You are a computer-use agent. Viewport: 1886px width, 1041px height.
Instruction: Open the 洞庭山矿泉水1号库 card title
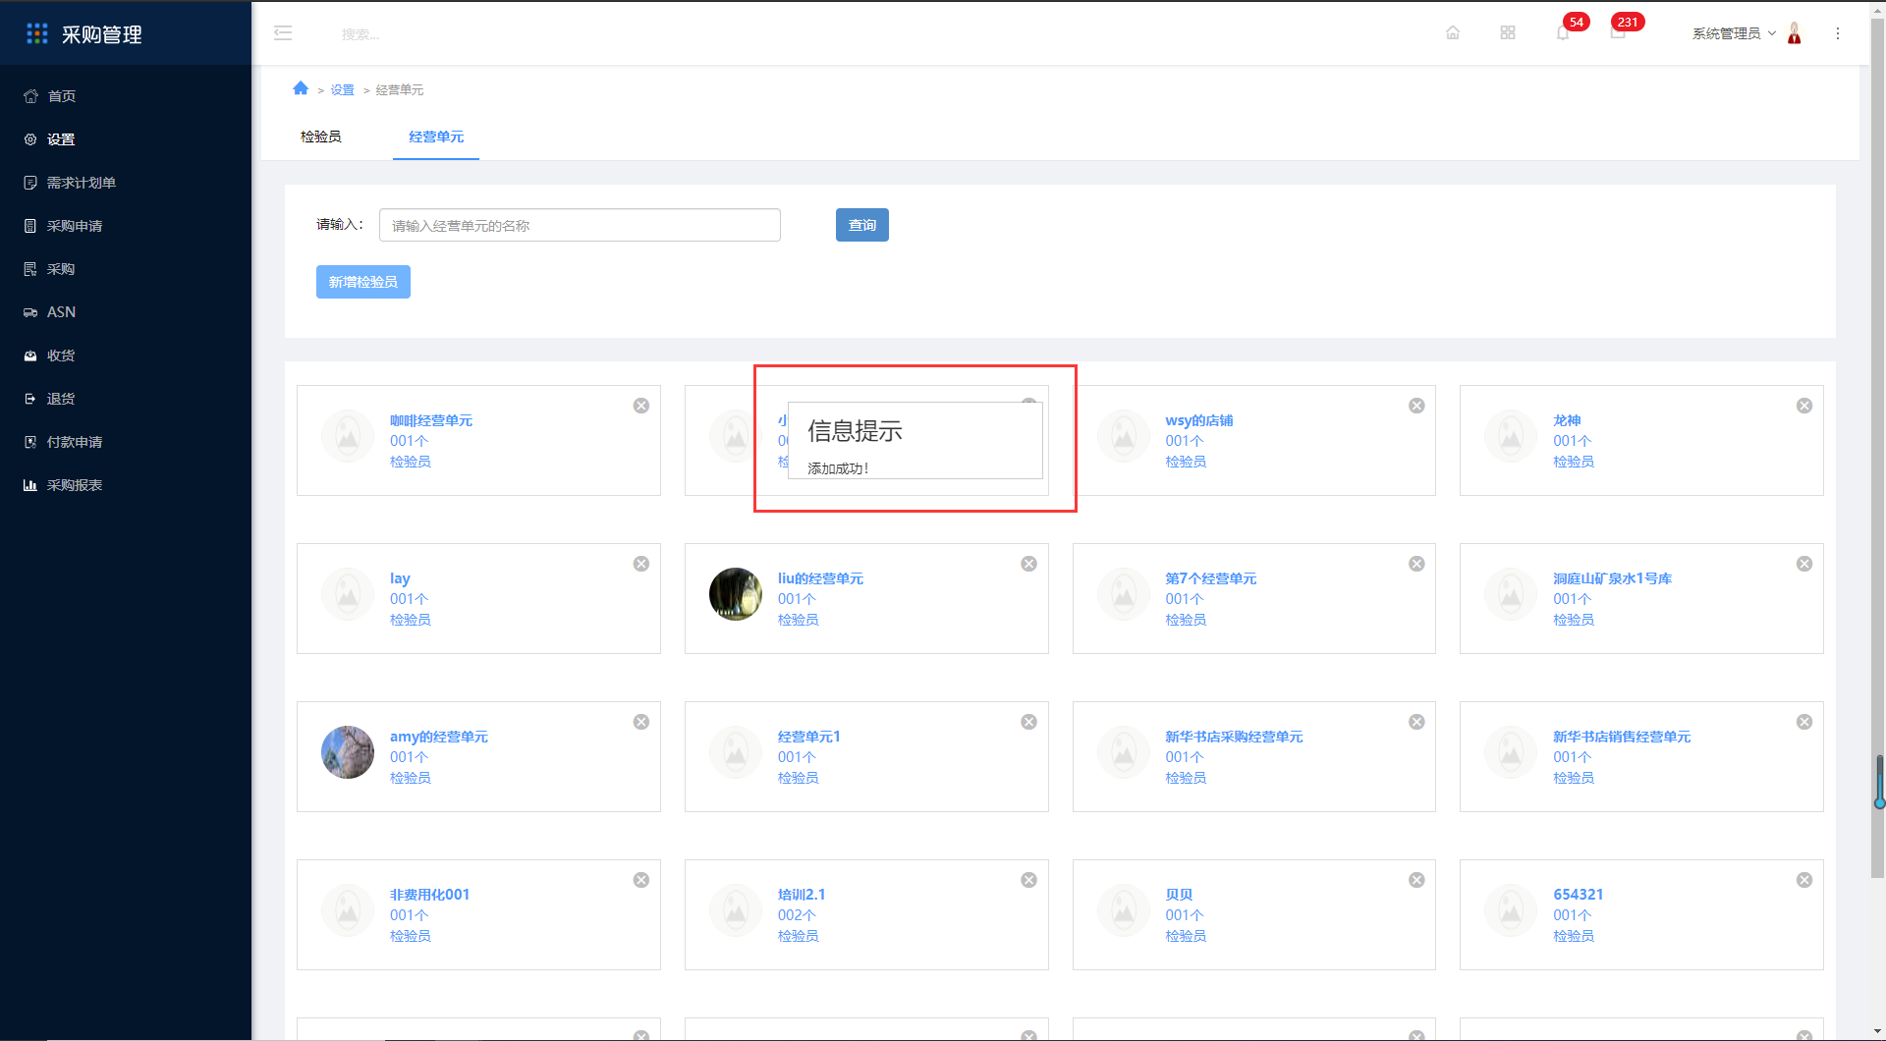tap(1612, 578)
